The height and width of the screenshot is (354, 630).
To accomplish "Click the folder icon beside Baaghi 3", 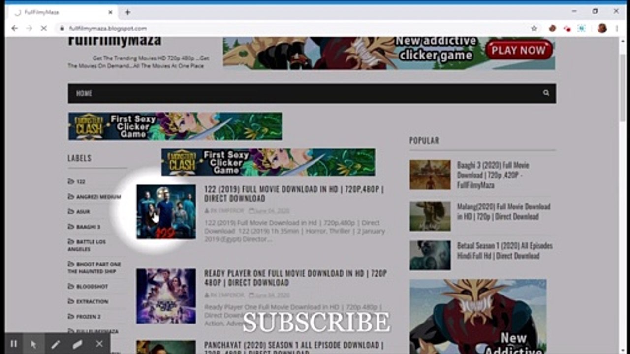I will tap(71, 227).
